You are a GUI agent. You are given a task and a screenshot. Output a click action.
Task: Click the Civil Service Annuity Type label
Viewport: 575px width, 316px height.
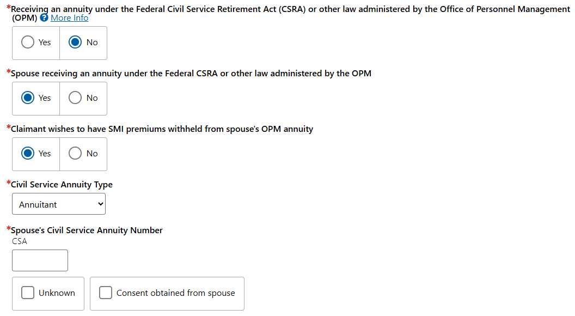coord(62,185)
